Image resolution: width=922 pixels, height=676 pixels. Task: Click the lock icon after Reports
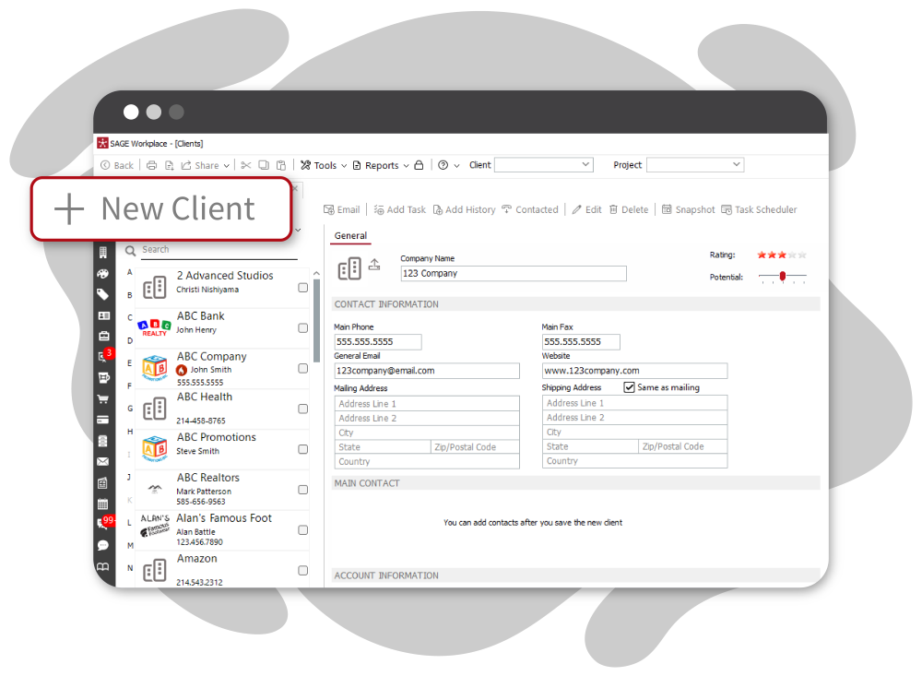pyautogui.click(x=419, y=165)
